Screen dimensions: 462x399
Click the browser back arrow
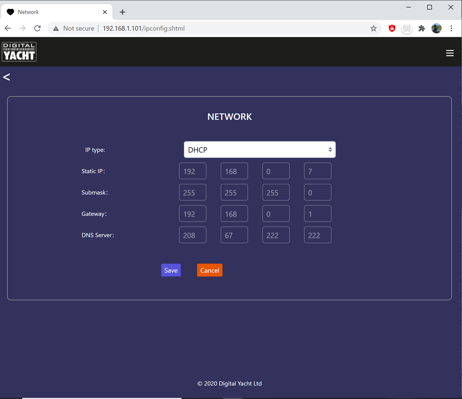(8, 28)
